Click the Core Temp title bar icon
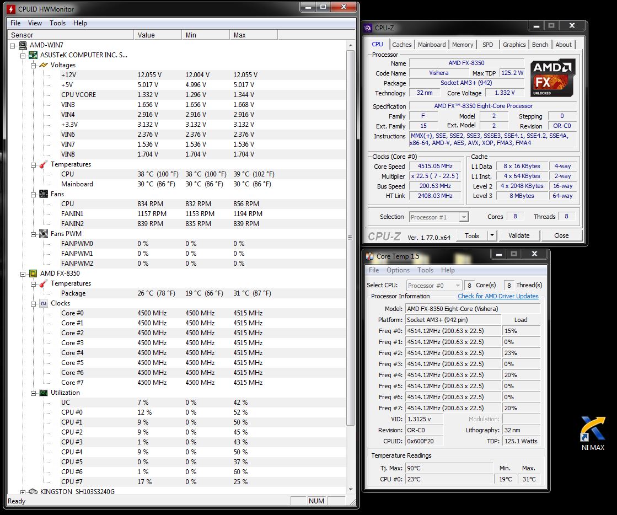This screenshot has width=617, height=515. coord(369,256)
